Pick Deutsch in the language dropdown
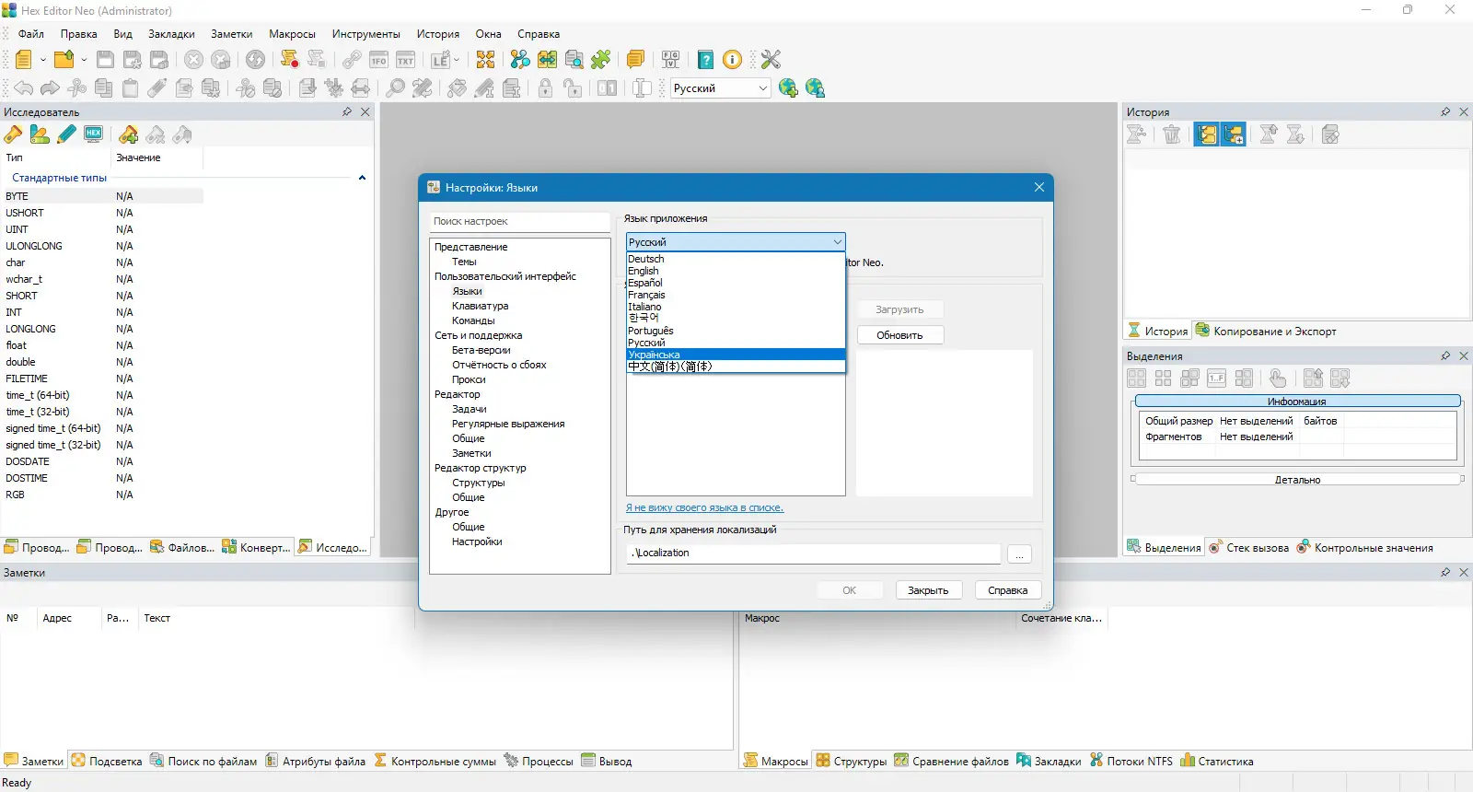Image resolution: width=1473 pixels, height=792 pixels. [x=736, y=259]
